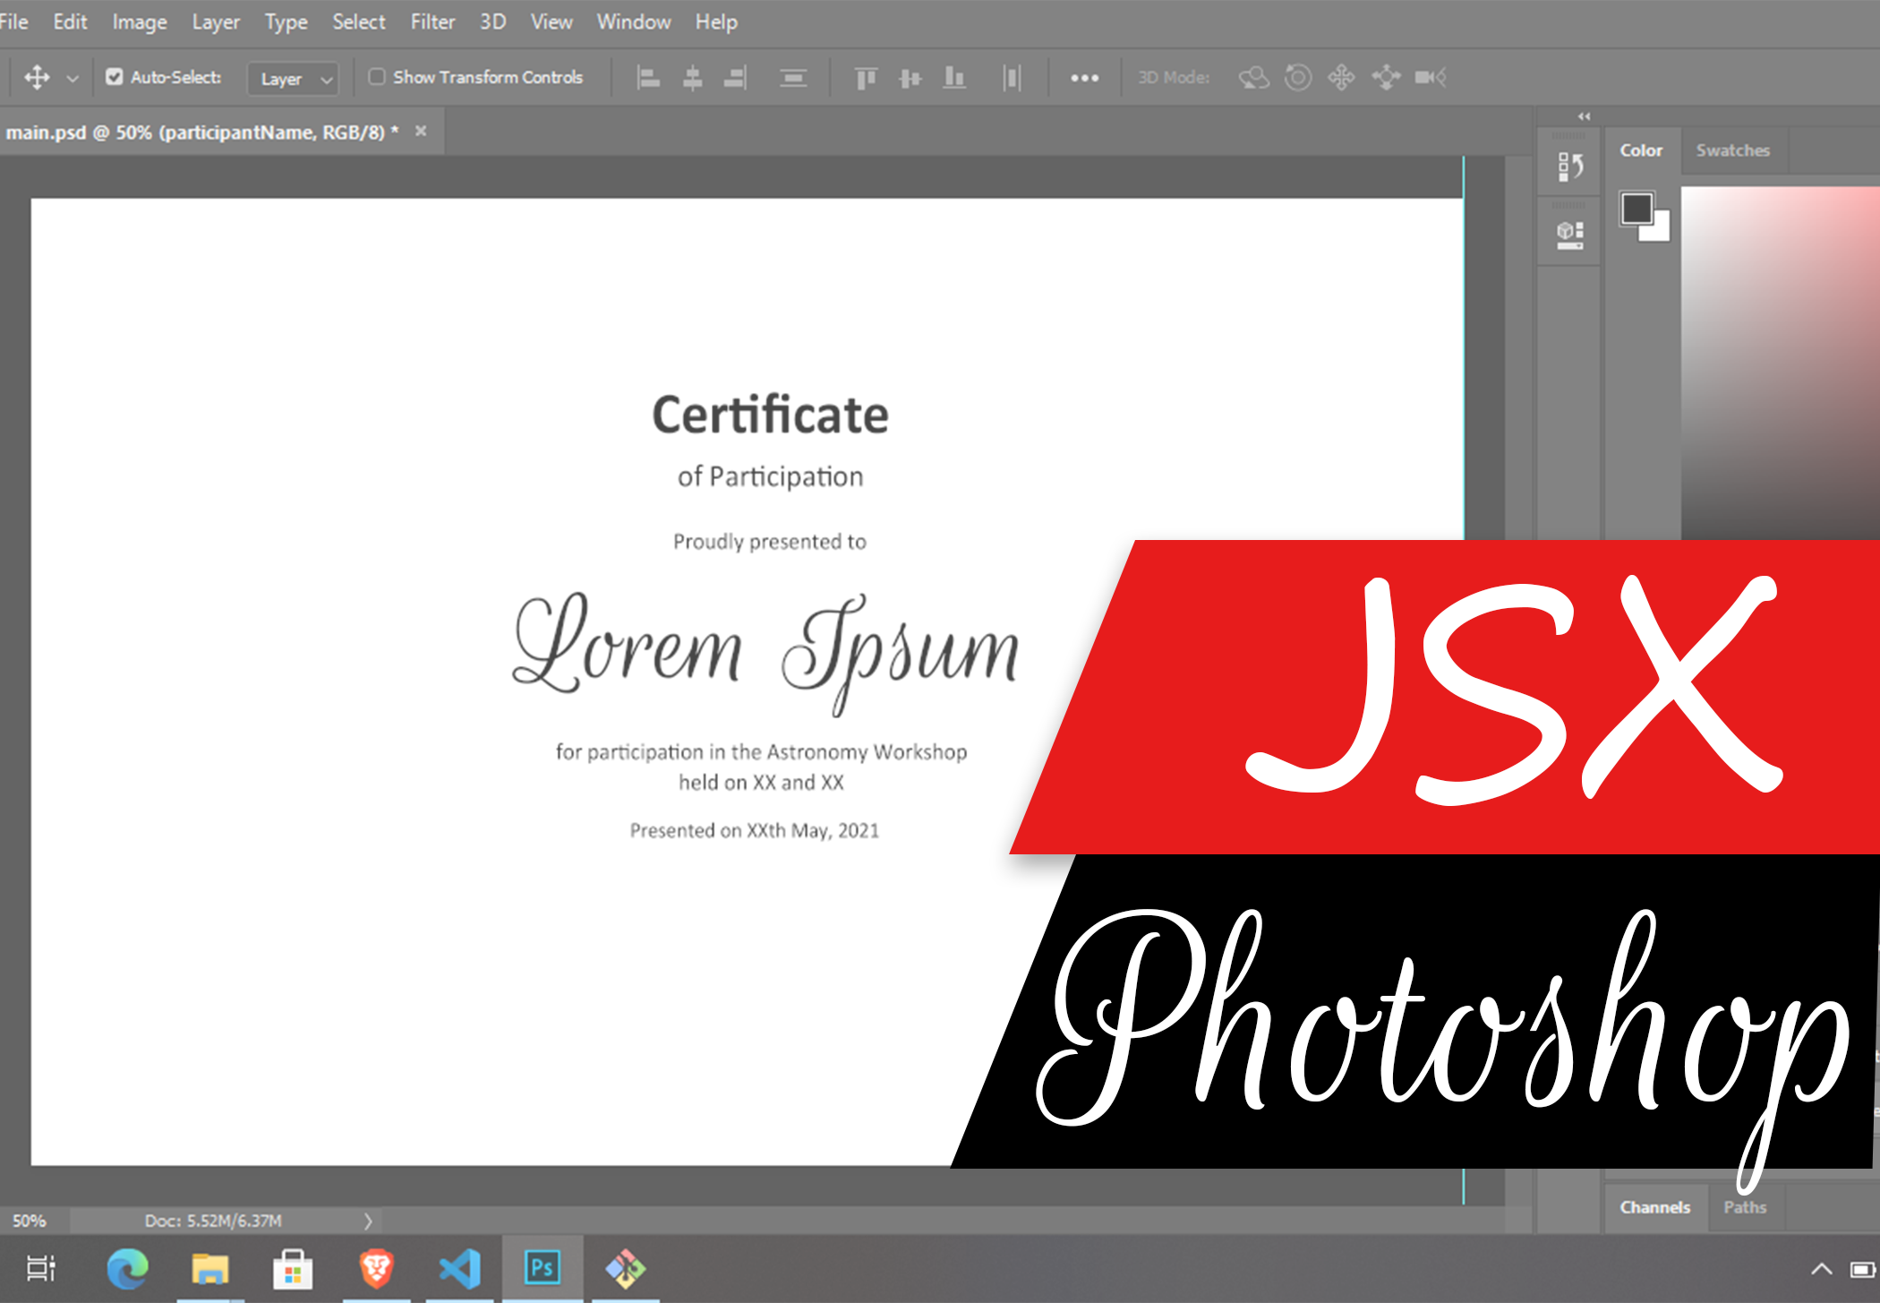Open File Explorer from taskbar
This screenshot has height=1303, width=1880.
pyautogui.click(x=210, y=1268)
